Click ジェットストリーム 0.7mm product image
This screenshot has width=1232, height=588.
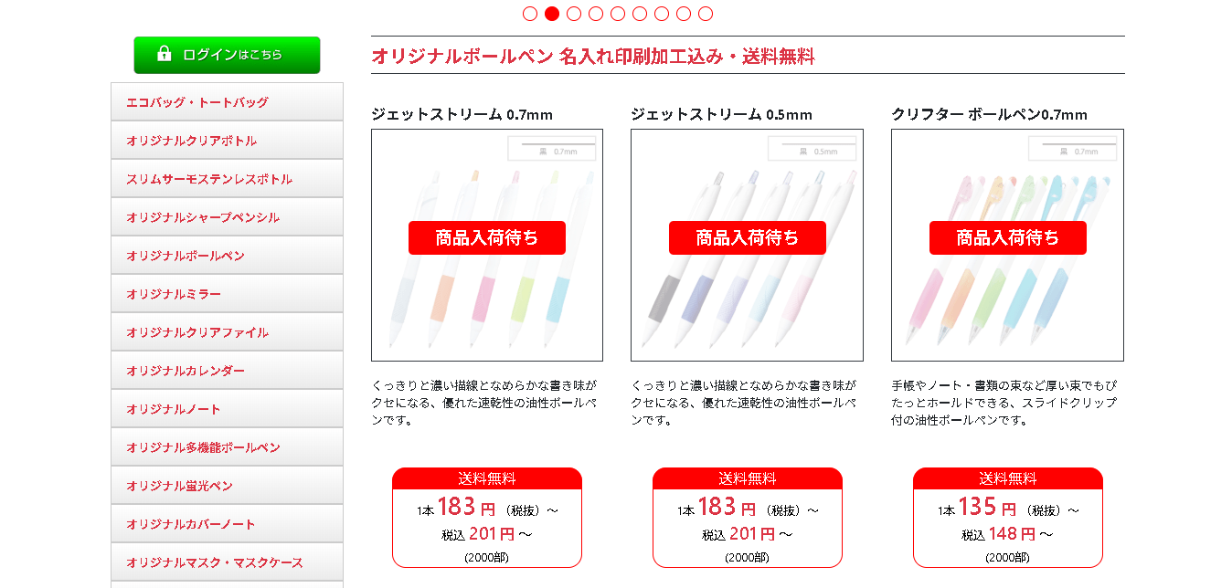coord(487,245)
